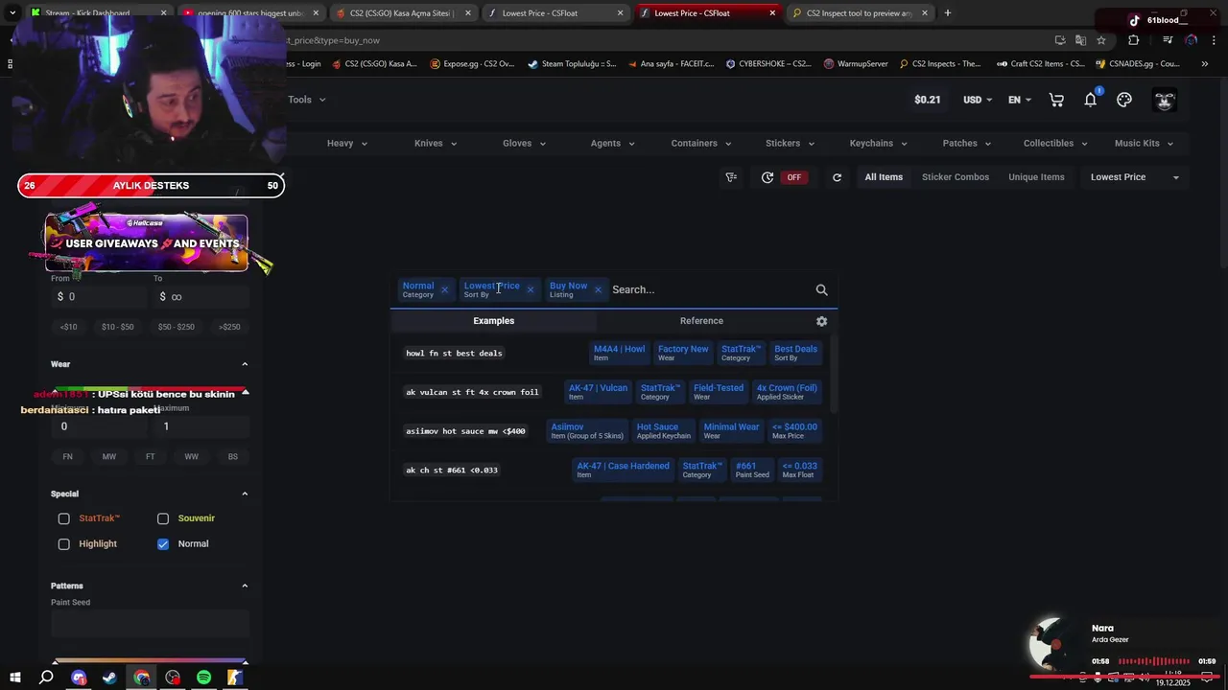Open Chrome from taskbar
Viewport: 1228px width, 690px height.
(x=142, y=678)
